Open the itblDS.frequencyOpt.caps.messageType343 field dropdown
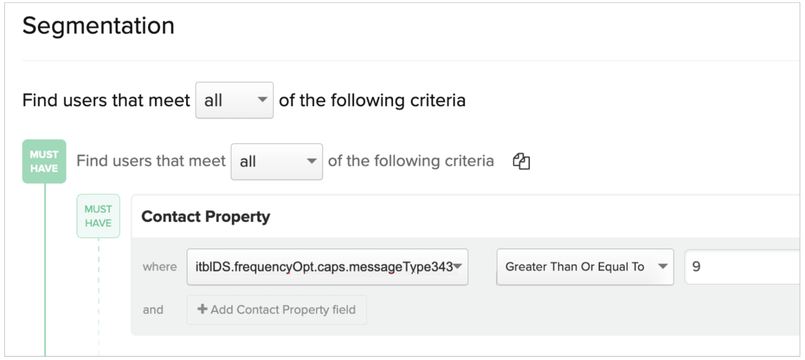 click(327, 267)
